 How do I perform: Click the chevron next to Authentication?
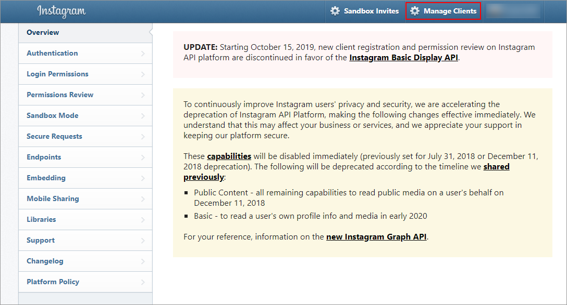143,54
